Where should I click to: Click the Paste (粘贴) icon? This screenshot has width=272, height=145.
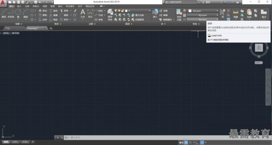(x=249, y=14)
